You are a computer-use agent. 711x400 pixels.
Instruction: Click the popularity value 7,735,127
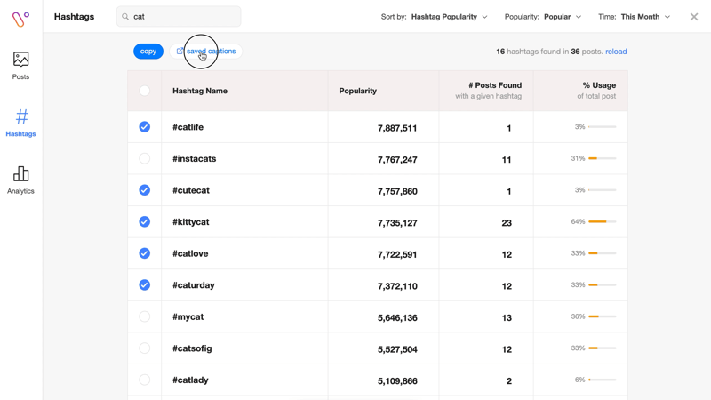397,223
